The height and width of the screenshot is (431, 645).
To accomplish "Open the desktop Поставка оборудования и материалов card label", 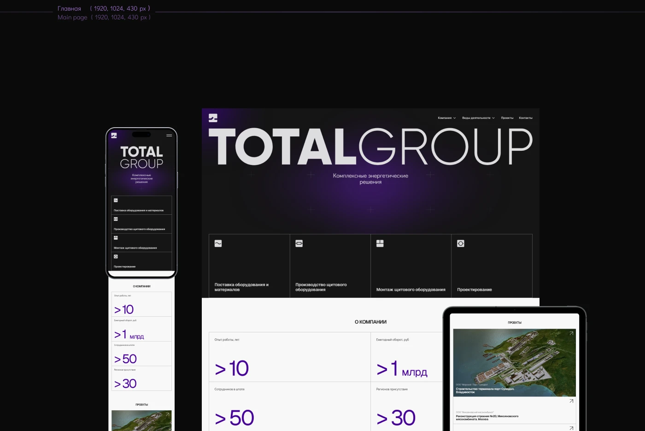I will pyautogui.click(x=241, y=287).
